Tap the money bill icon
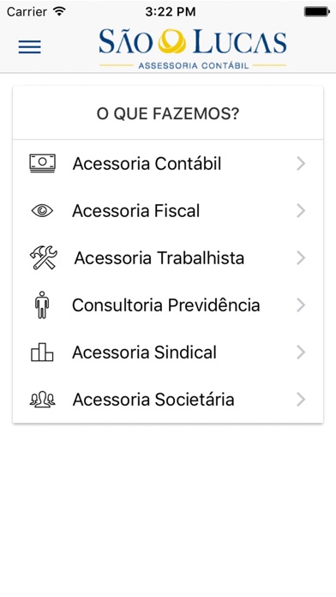This screenshot has height=597, width=336. (42, 163)
